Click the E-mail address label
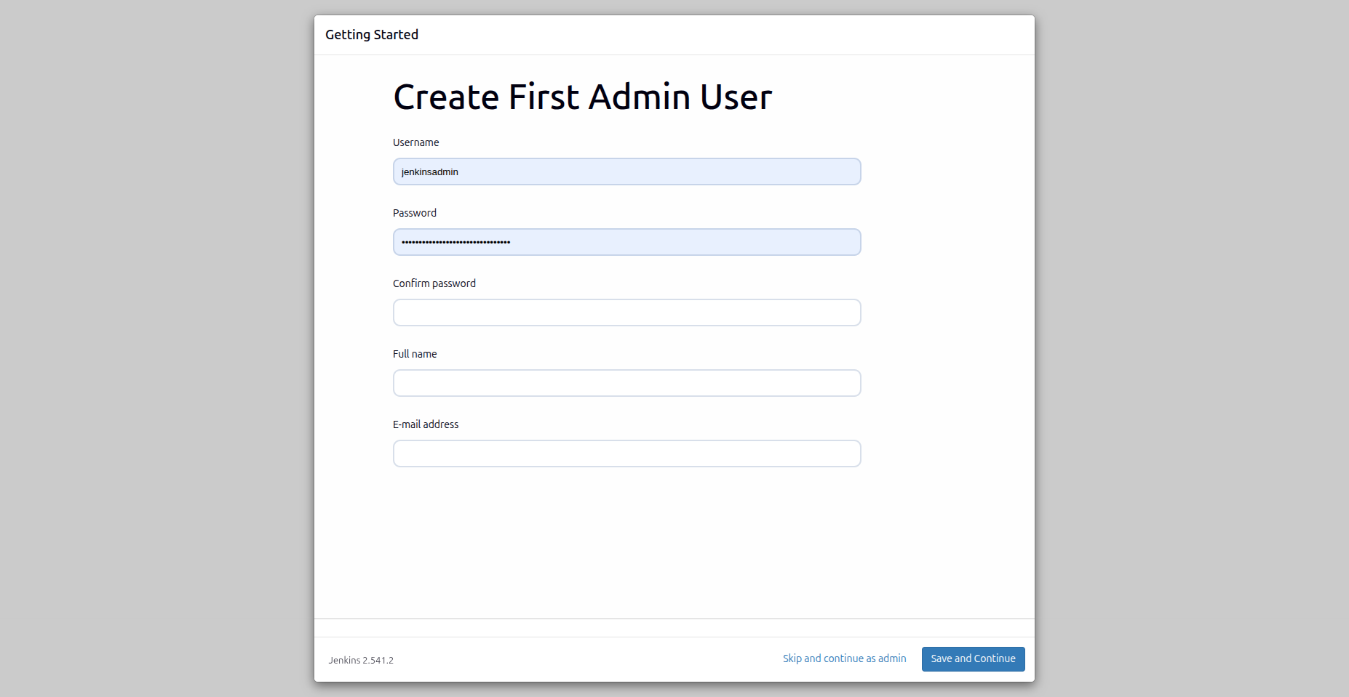The height and width of the screenshot is (697, 1349). tap(426, 424)
